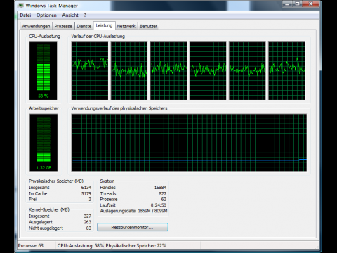Click the Auslagerungsdatei 1869M / 8099M row
This screenshot has height=253, width=337.
click(133, 211)
